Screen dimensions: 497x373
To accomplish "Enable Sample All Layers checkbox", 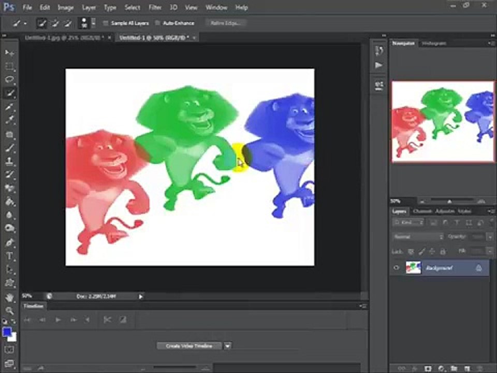I will click(x=106, y=23).
